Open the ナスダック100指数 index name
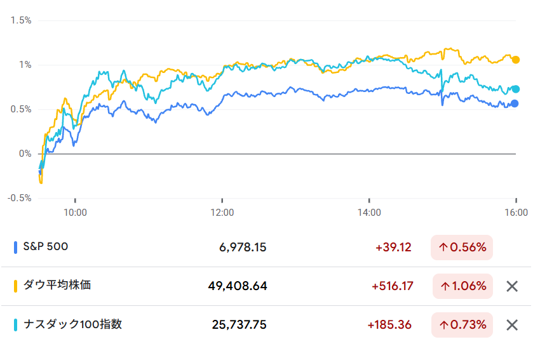Viewport: 533px width, 344px height. (x=72, y=324)
